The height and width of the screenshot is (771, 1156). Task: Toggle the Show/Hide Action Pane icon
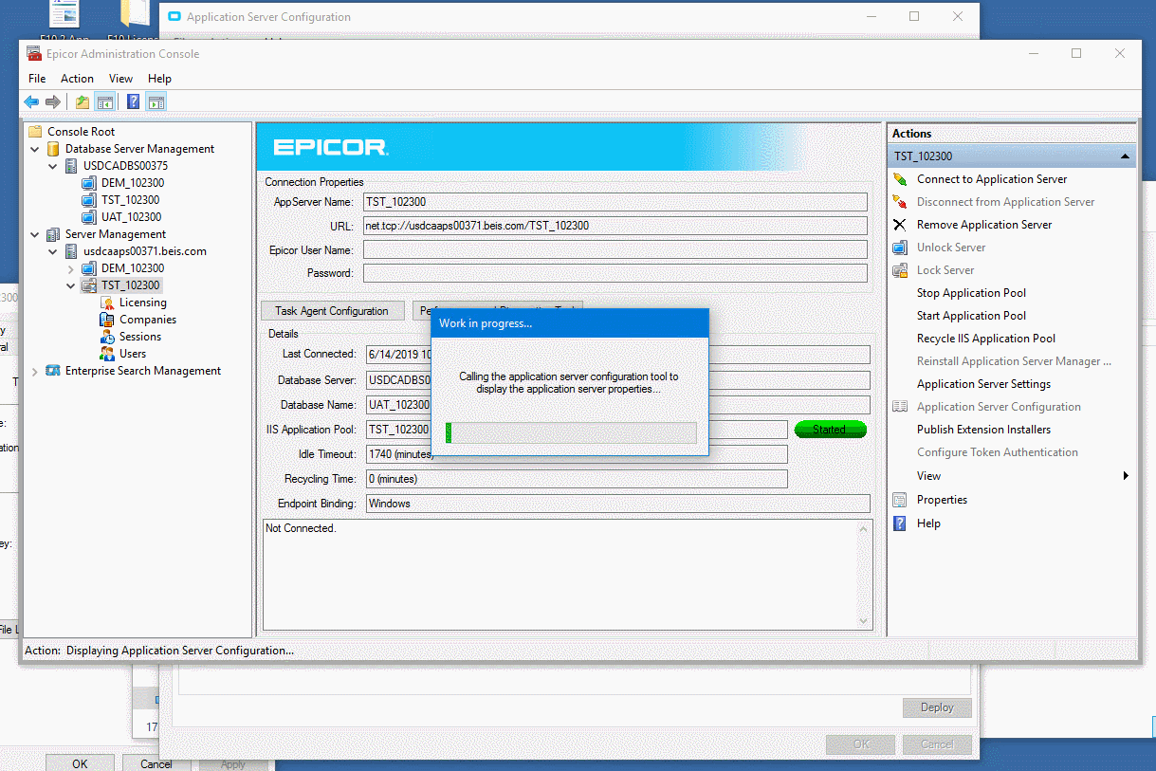click(x=156, y=102)
